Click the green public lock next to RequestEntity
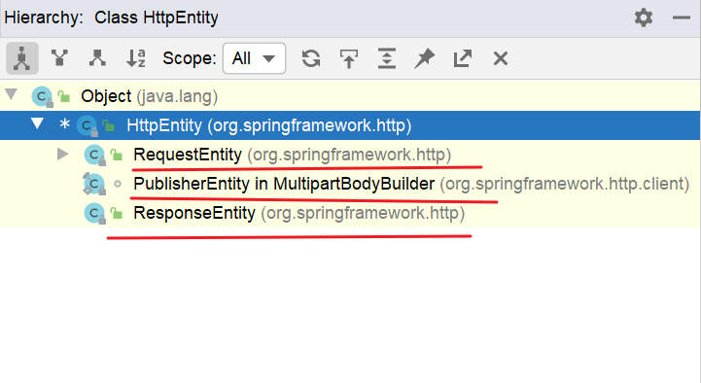The height and width of the screenshot is (383, 701). click(117, 156)
